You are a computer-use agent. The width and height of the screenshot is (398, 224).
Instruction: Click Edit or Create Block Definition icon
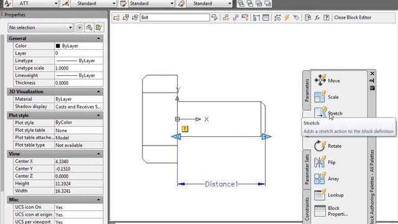click(117, 17)
